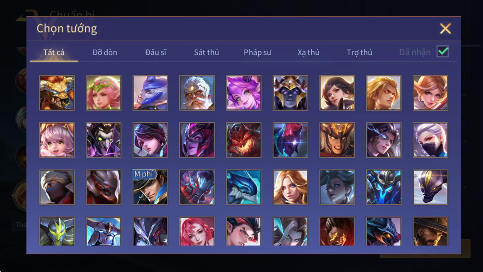Open the Đấu sĩ hero category
This screenshot has width=483, height=272.
coord(156,52)
